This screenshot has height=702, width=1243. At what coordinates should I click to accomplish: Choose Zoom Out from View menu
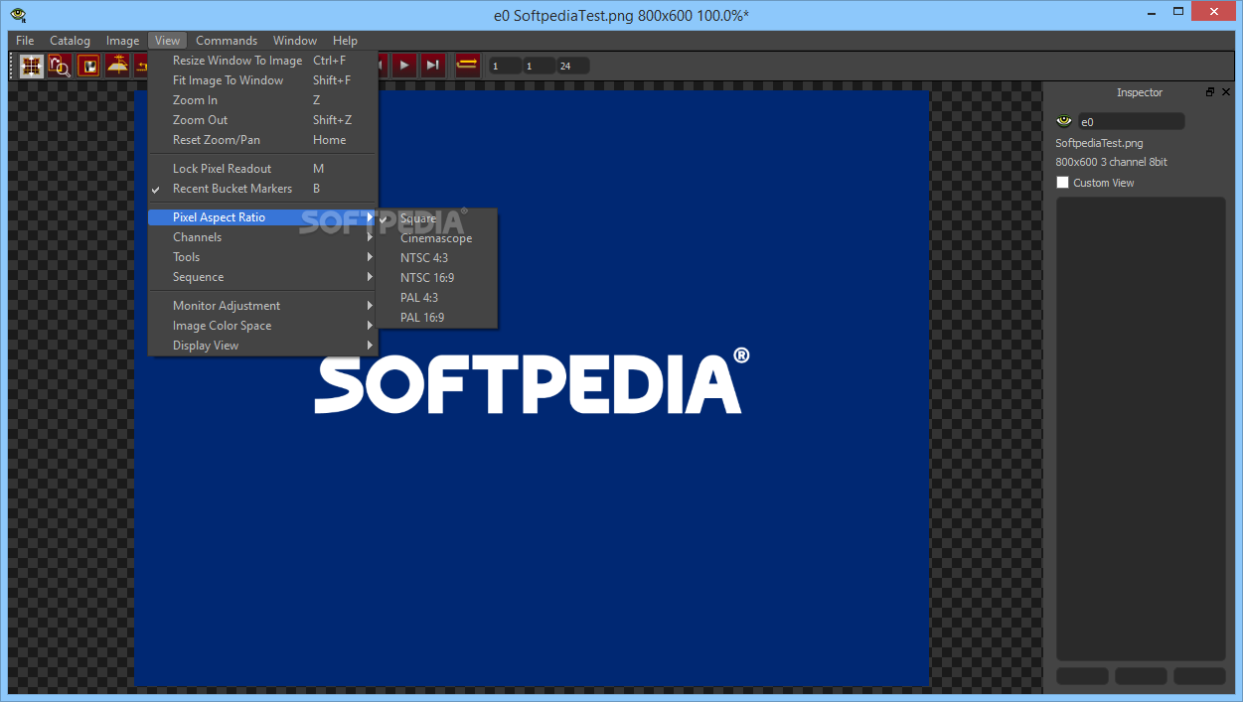pos(262,120)
